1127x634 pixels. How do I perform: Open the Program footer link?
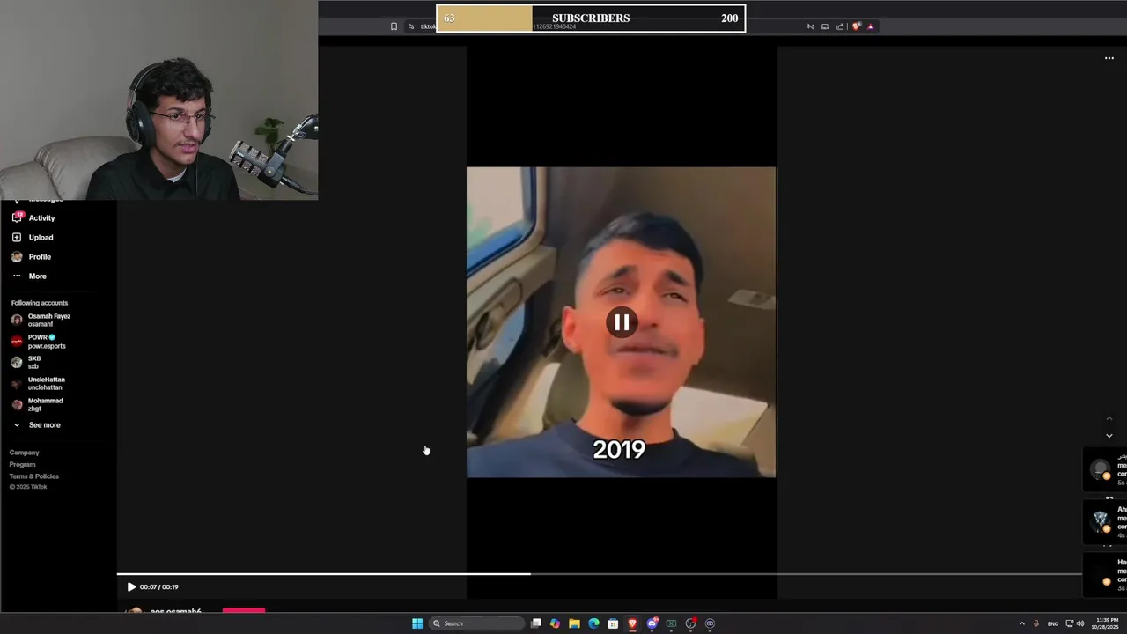pyautogui.click(x=23, y=465)
